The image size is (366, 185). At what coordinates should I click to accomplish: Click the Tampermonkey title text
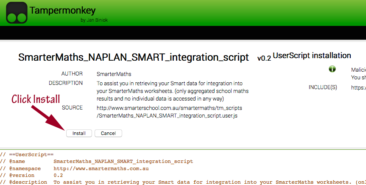[62, 11]
